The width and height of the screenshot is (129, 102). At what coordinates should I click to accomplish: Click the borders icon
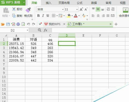(54, 16)
